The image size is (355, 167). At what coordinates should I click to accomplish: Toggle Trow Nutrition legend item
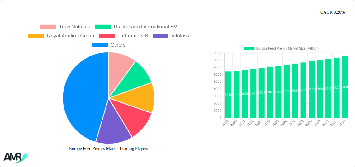point(65,27)
